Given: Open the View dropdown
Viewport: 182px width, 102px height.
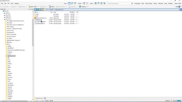Looking at the screenshot, I should (66, 3).
